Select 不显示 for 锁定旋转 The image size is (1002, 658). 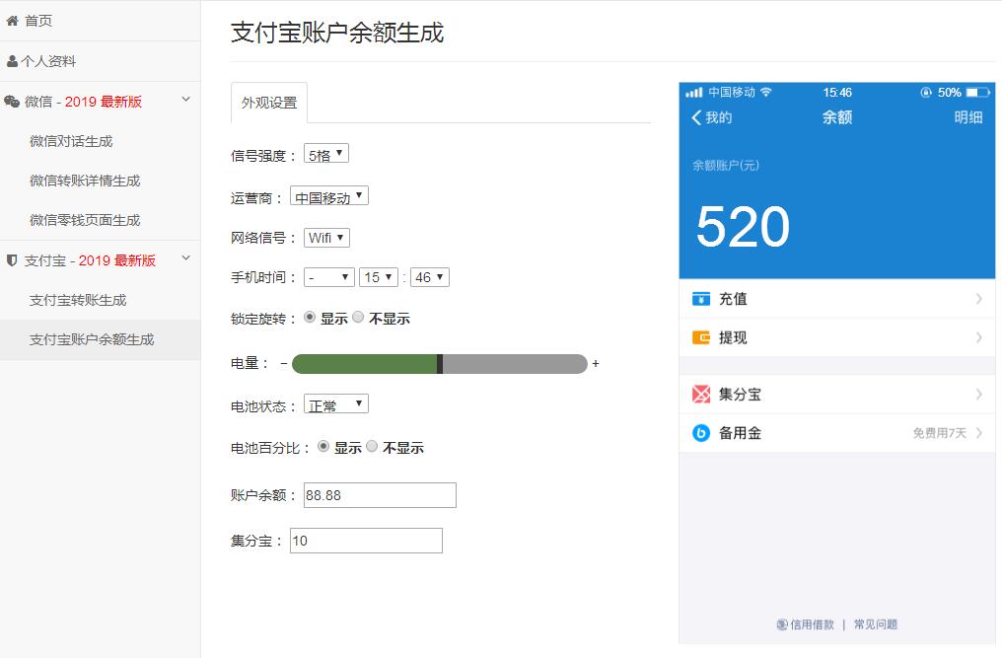click(x=358, y=318)
